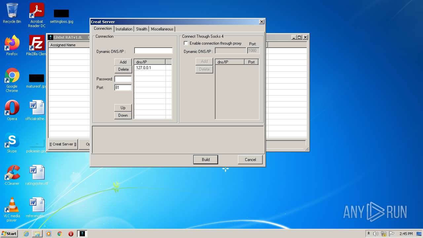
Task: Launch Skype desktop shortcut
Action: click(x=12, y=143)
